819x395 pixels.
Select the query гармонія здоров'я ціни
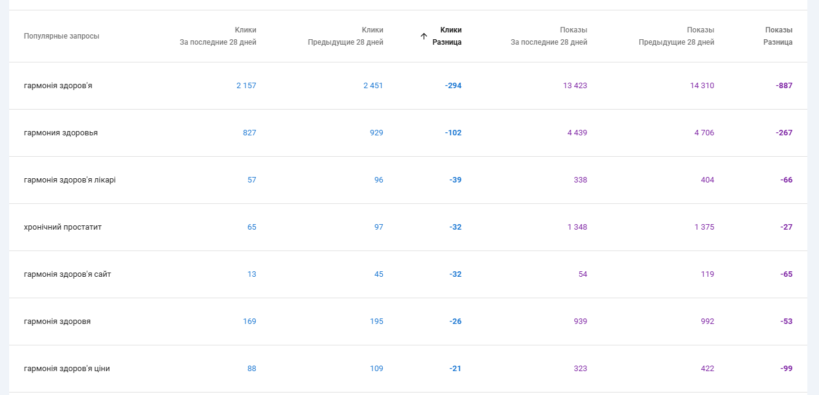point(67,369)
